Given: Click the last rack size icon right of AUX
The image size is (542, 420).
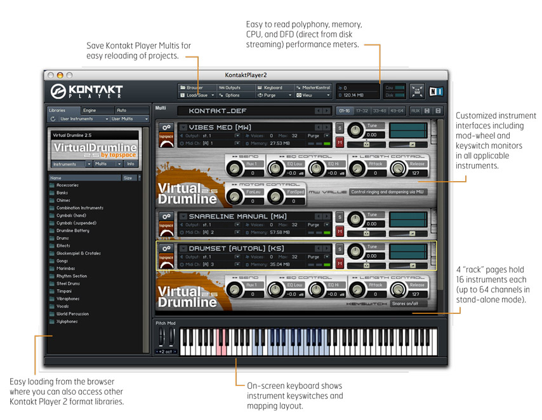Looking at the screenshot, I should click(x=438, y=111).
